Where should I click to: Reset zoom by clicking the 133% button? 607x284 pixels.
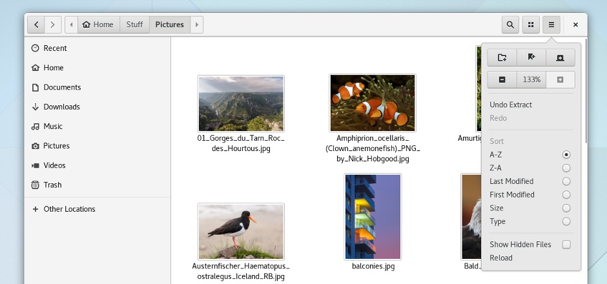(x=531, y=79)
